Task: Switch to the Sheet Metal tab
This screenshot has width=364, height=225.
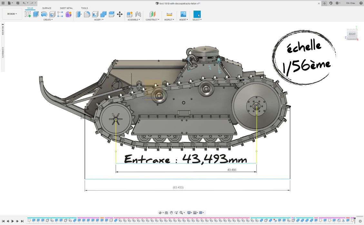Action: (66, 8)
